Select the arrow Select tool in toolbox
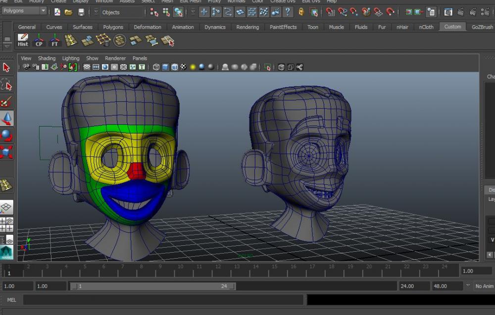This screenshot has height=315, width=495. [6, 68]
